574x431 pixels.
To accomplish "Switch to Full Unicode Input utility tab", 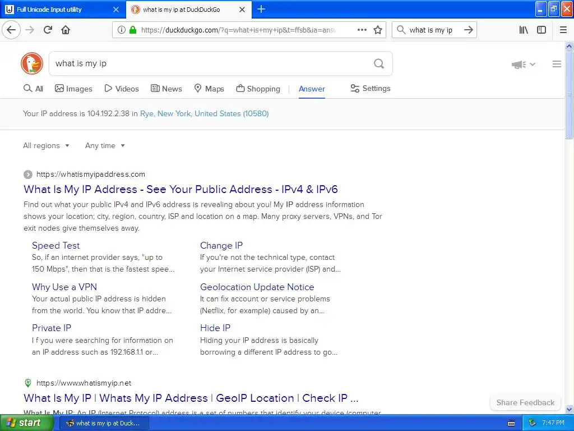I will pos(63,10).
